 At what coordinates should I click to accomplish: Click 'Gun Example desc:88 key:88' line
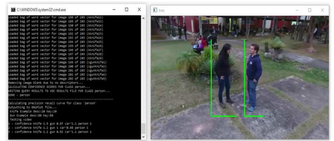click(x=31, y=116)
